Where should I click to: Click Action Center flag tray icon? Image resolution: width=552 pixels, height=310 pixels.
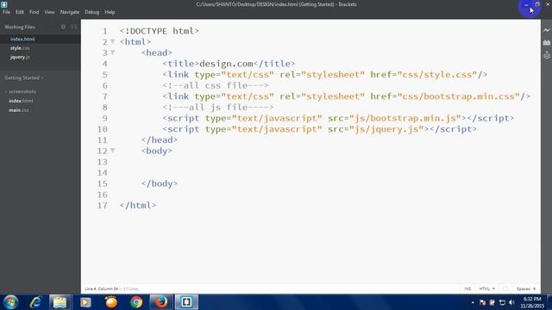483,302
